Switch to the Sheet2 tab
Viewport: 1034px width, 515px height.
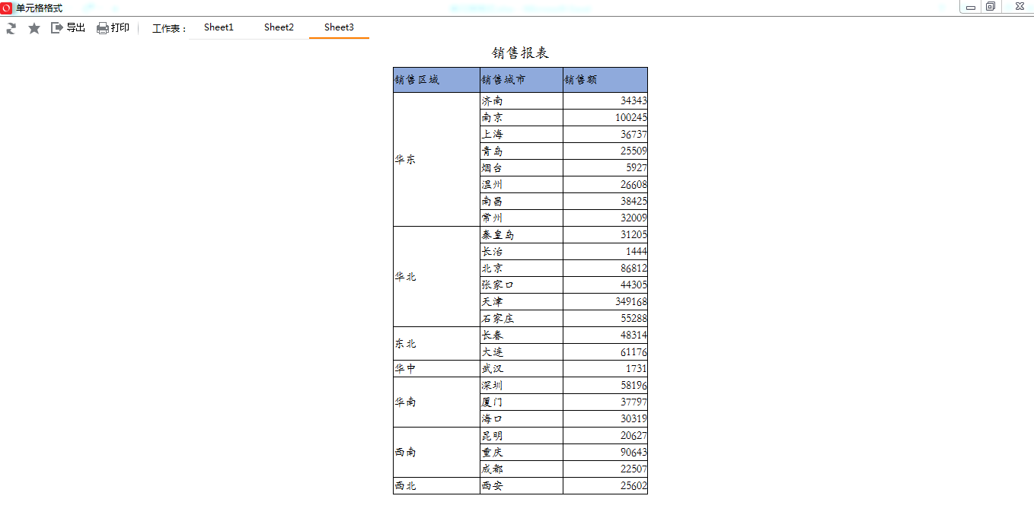[279, 27]
